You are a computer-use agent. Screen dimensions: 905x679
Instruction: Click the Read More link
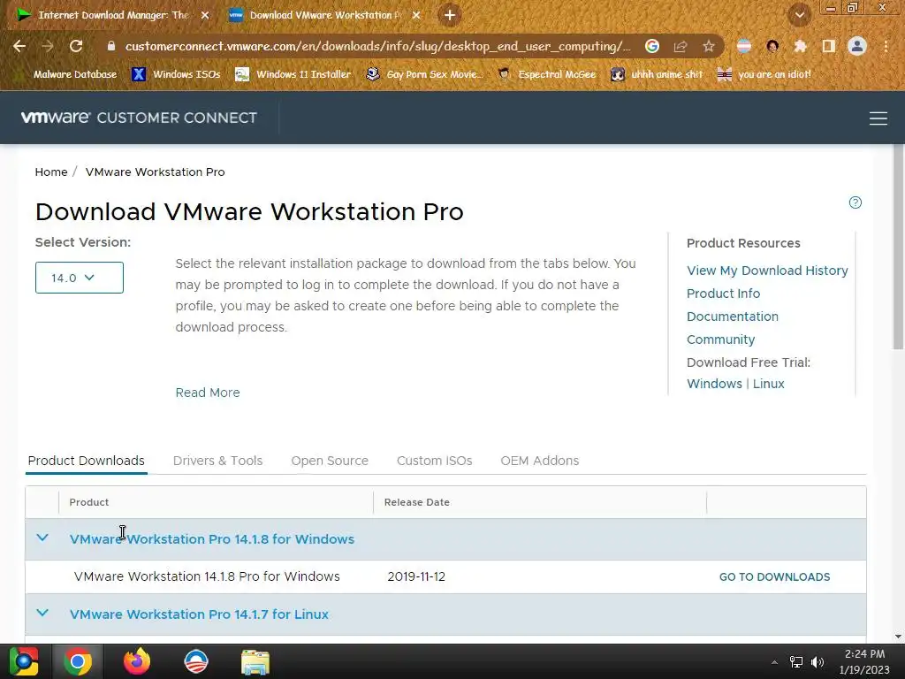coord(208,393)
